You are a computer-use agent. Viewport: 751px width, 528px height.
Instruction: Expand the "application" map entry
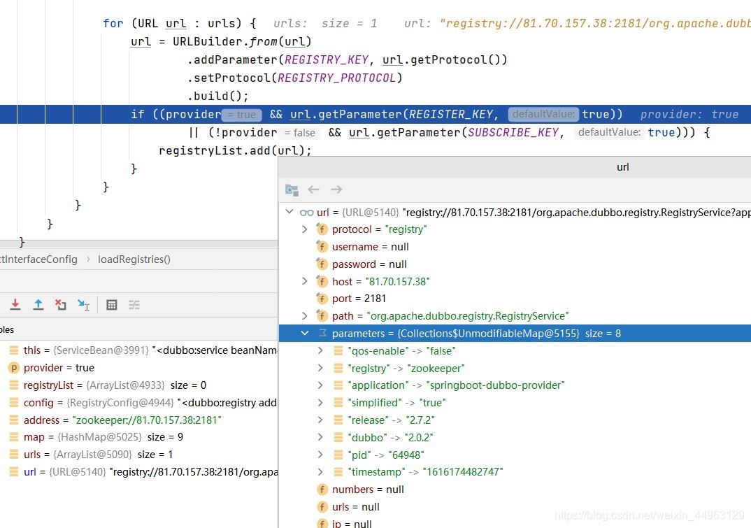tap(320, 385)
